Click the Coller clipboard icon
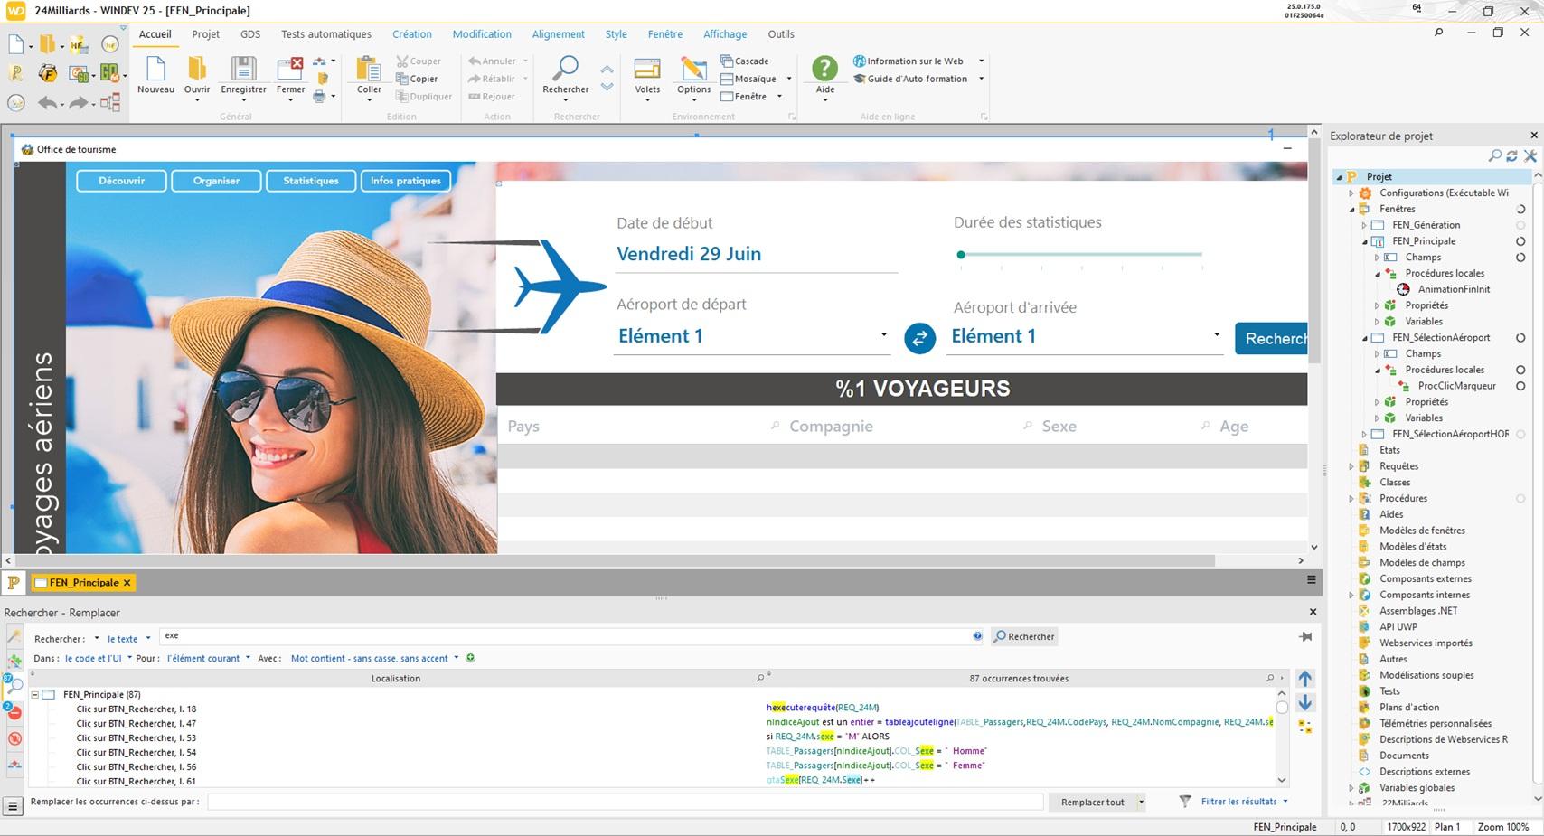 point(369,69)
